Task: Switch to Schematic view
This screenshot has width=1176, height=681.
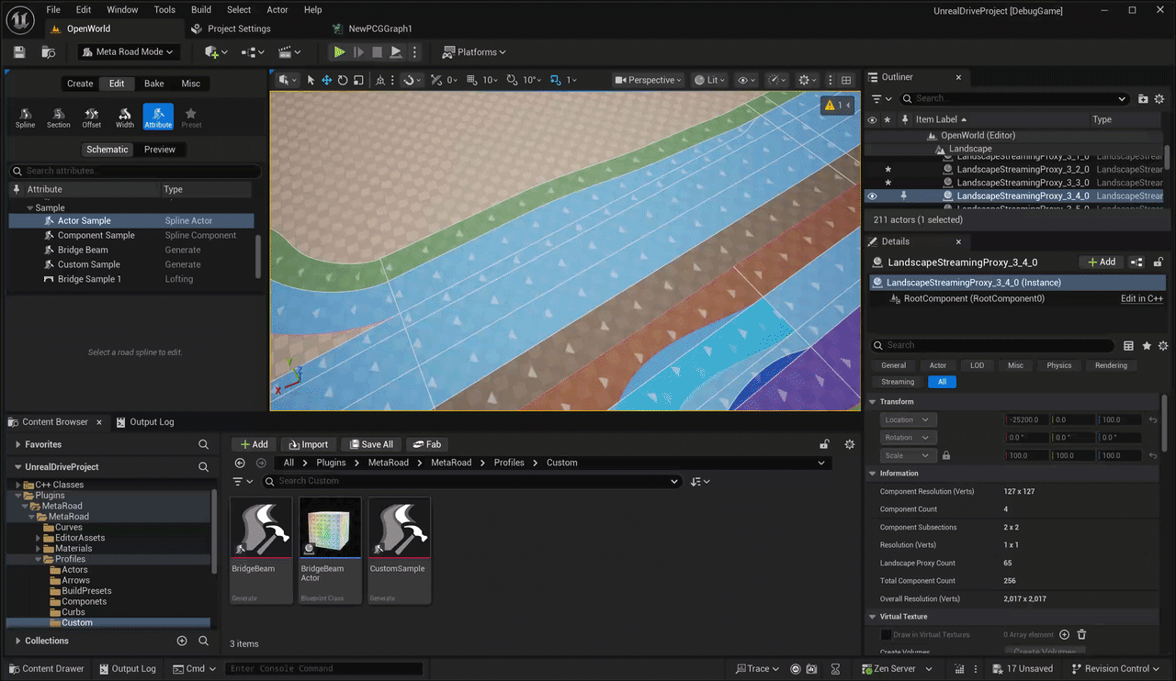Action: click(x=107, y=150)
